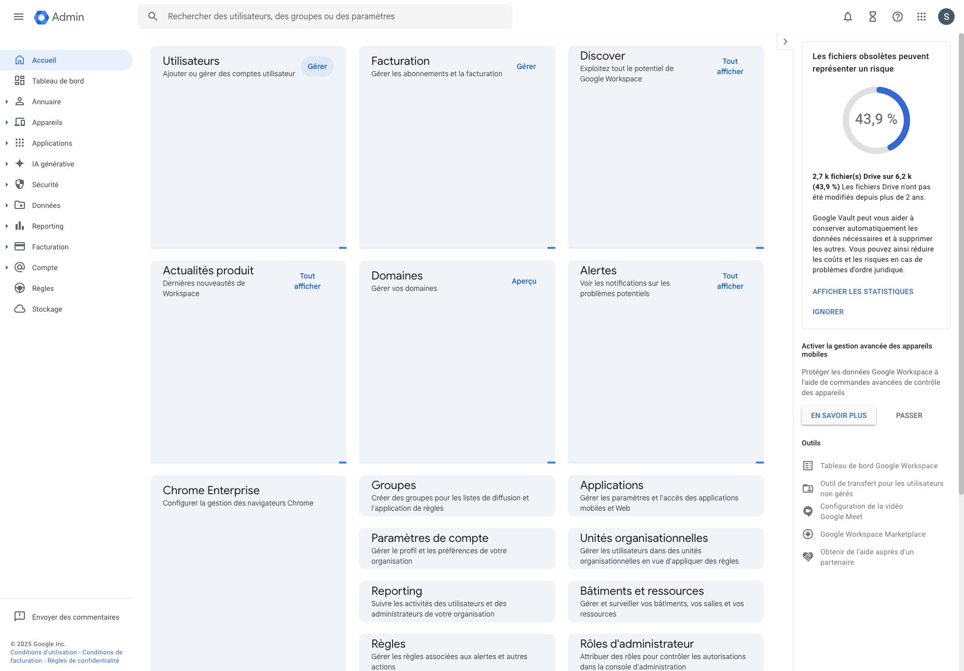Open the Unités organisationnelles card
964x671 pixels.
pyautogui.click(x=666, y=549)
